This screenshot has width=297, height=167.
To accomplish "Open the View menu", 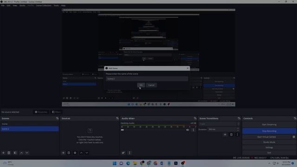I will point(15,6).
